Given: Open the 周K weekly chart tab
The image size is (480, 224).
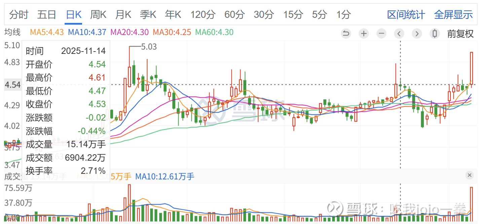Looking at the screenshot, I should [98, 14].
